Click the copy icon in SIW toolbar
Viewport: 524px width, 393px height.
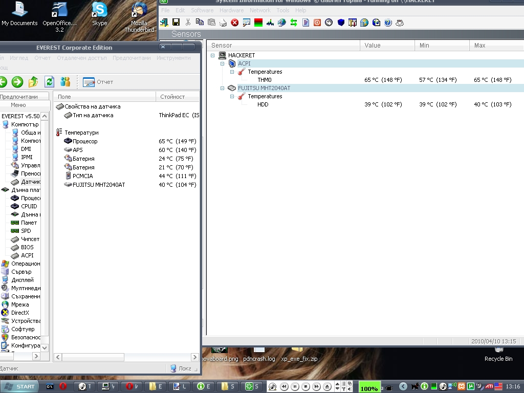(200, 23)
